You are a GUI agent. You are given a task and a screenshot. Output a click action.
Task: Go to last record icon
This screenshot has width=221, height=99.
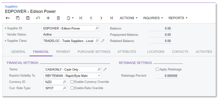point(111,18)
